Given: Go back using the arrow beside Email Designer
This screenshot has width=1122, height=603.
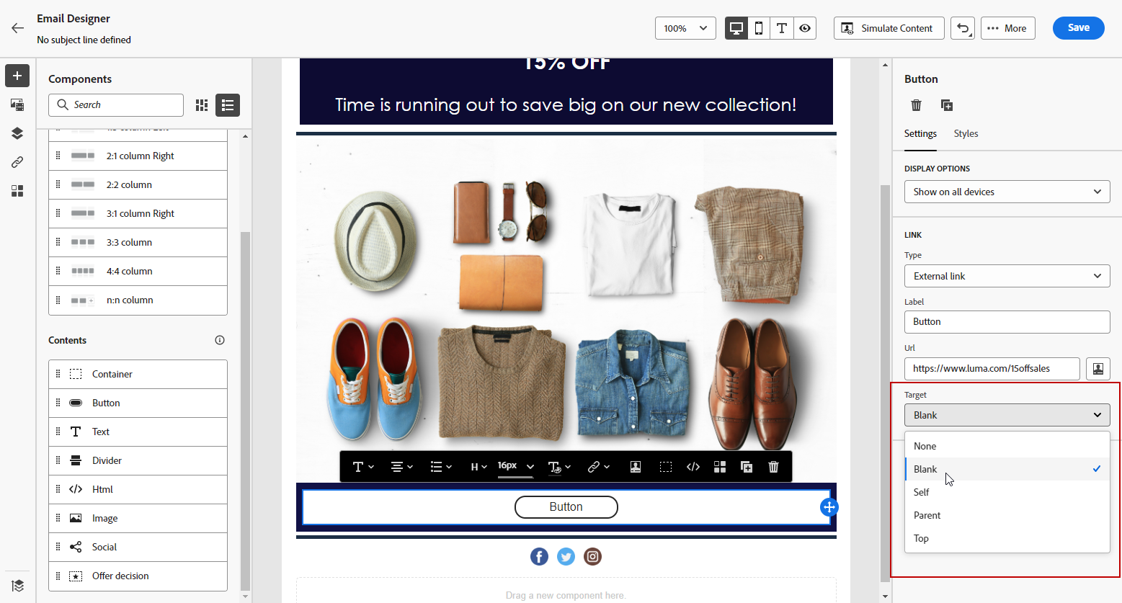Looking at the screenshot, I should click(x=18, y=28).
